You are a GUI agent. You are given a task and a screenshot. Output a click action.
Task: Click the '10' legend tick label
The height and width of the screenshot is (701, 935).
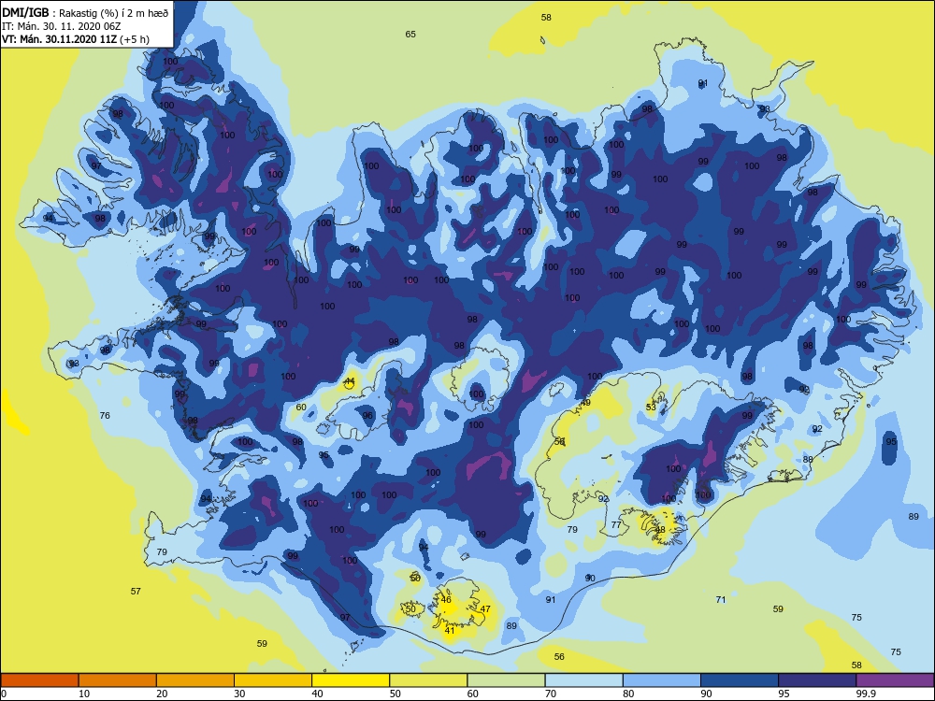click(x=84, y=694)
